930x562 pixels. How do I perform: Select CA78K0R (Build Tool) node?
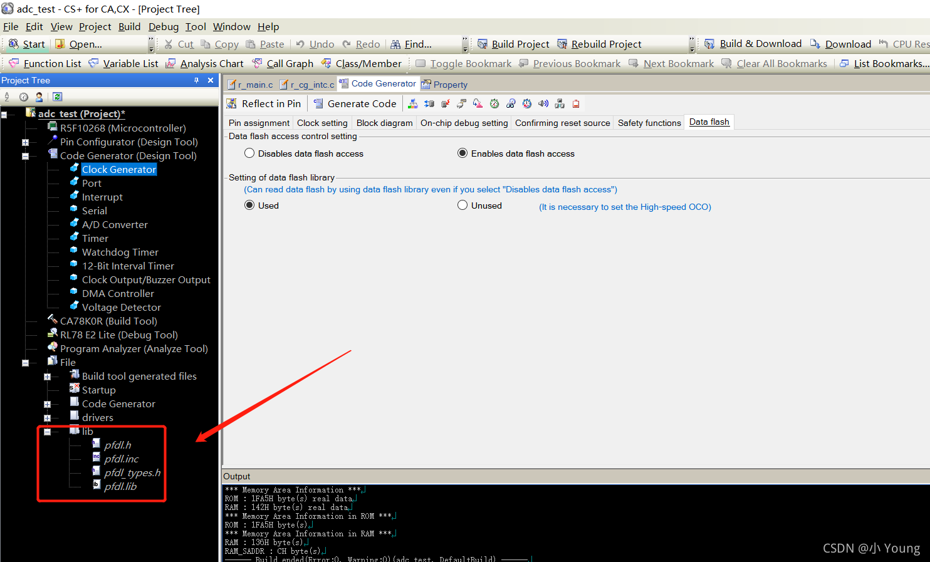(108, 321)
